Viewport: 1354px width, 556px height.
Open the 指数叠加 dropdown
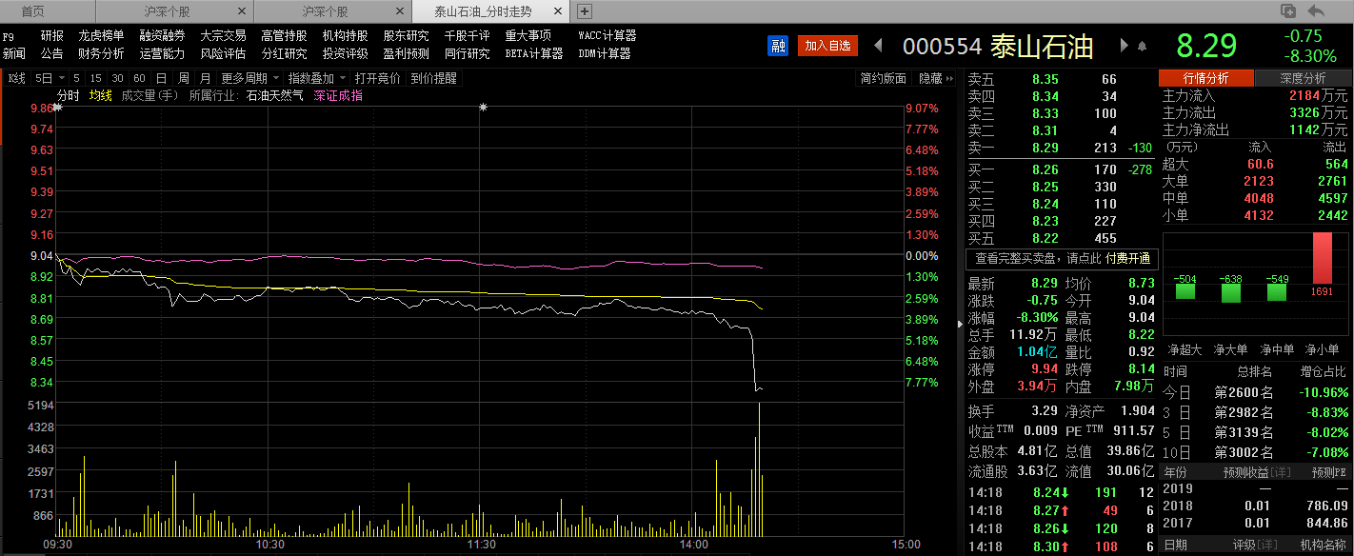point(317,78)
